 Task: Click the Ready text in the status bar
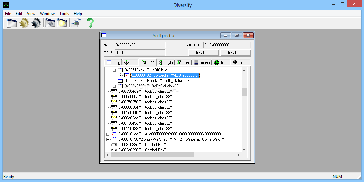click(x=9, y=177)
